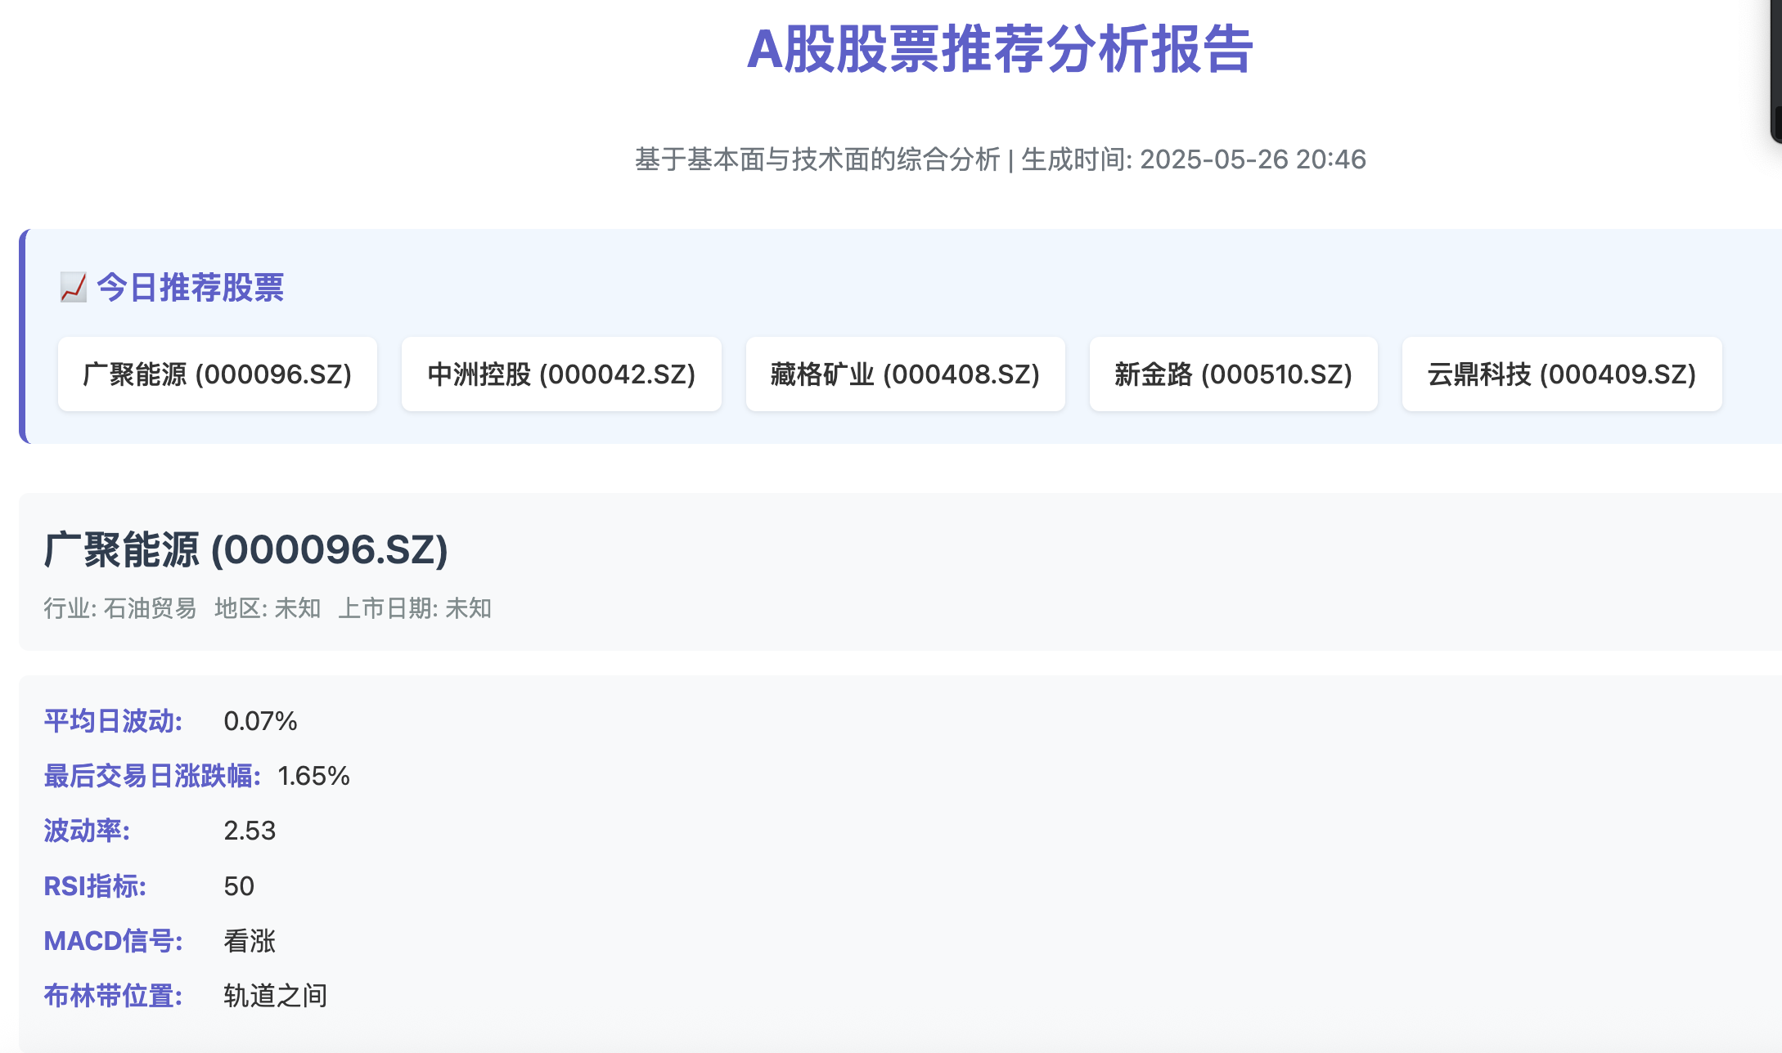Open the 藏格矿业 (000408.SZ) stock chip

(x=905, y=374)
